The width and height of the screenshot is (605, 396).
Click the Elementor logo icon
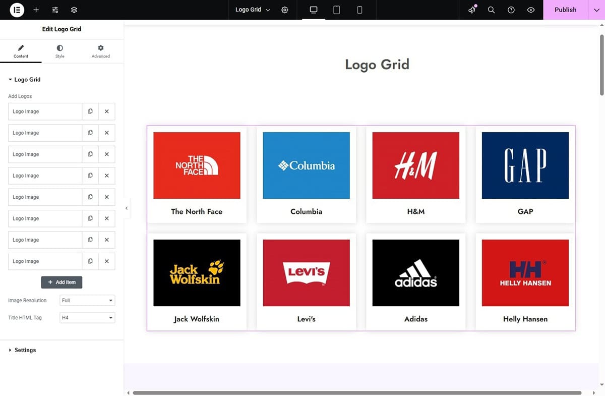pyautogui.click(x=17, y=10)
